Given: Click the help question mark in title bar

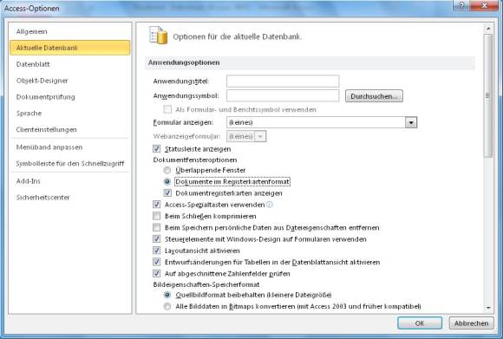Looking at the screenshot, I should tap(461, 6).
